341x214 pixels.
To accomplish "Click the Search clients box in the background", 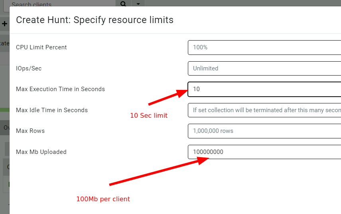I will [60, 4].
